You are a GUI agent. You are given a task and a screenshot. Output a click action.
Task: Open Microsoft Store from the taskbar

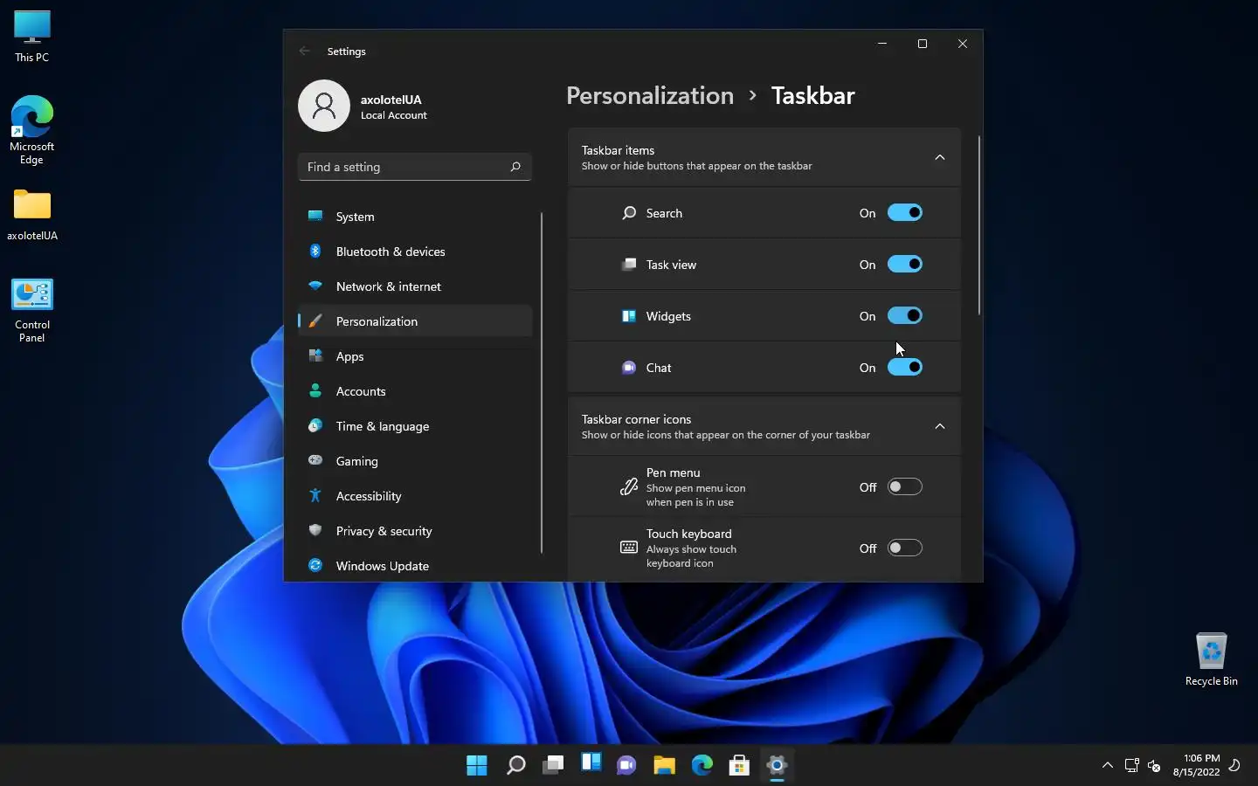(740, 765)
